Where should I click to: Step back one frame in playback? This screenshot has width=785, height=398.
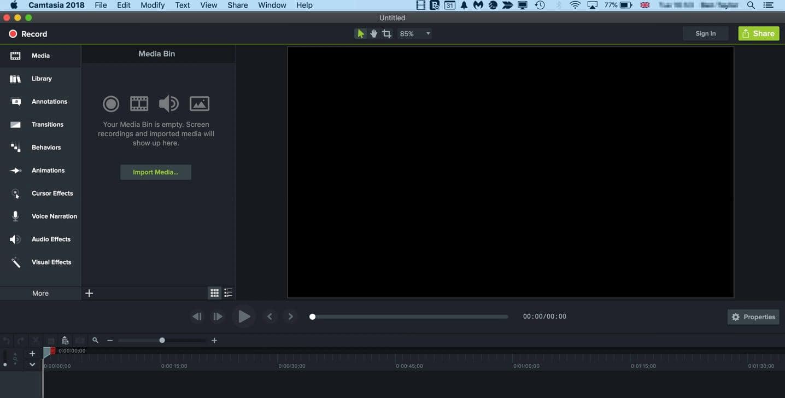tap(197, 317)
